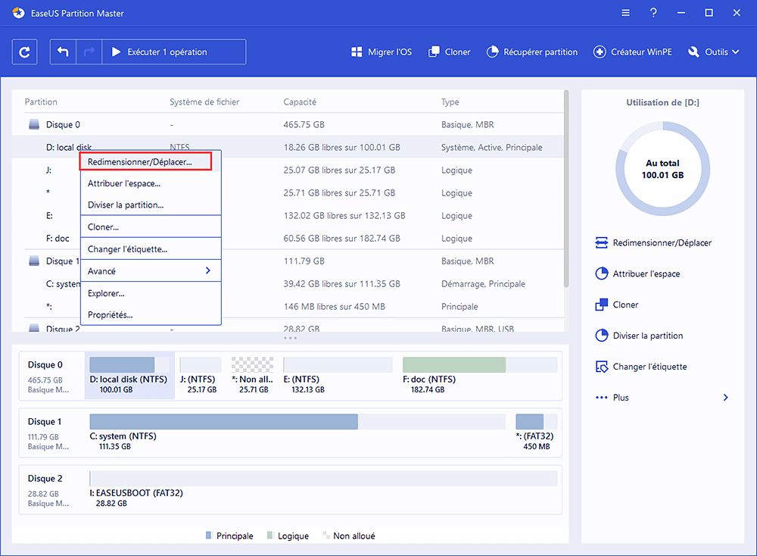The width and height of the screenshot is (757, 556).
Task: Choose Propriétés in the context menu
Action: [x=110, y=314]
